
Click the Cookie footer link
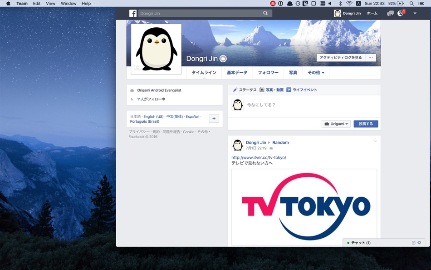pos(189,132)
